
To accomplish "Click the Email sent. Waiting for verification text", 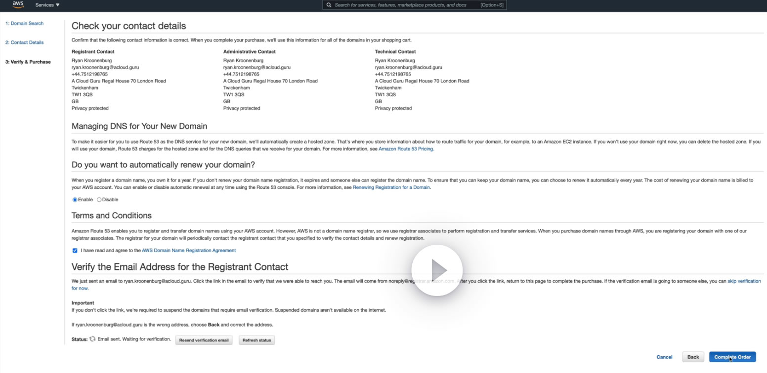I will (x=134, y=339).
